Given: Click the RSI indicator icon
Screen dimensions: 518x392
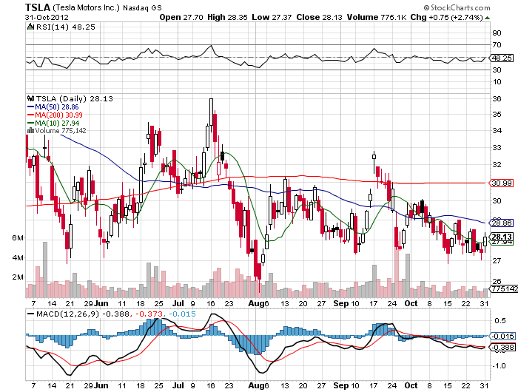Looking at the screenshot, I should pyautogui.click(x=31, y=27).
